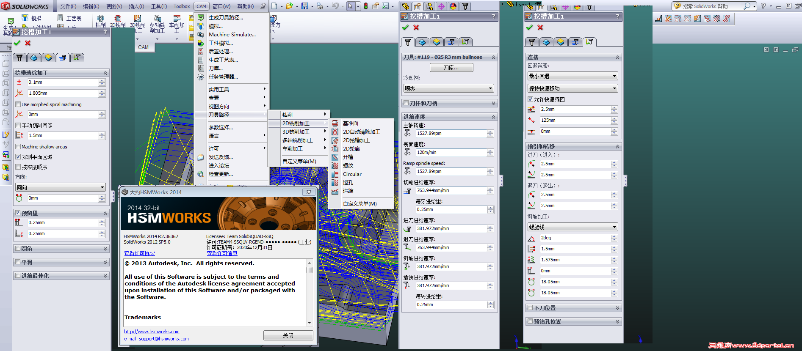Image resolution: width=802 pixels, height=351 pixels.
Task: Click the Print icon in top toolbar
Action: [x=320, y=6]
